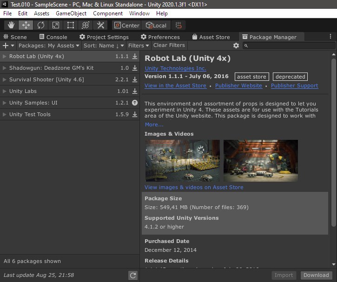Viewport: 337px width, 282px height.
Task: Click the Import button
Action: [x=284, y=275]
